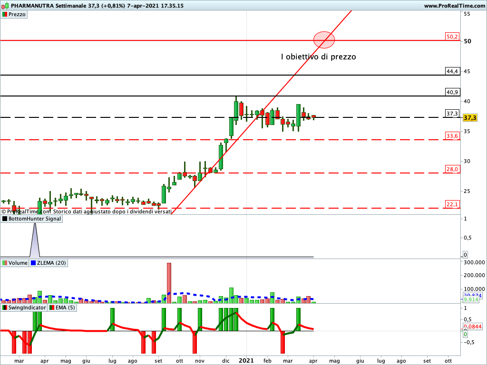
Task: Open the Prezzo panel label
Action: point(17,15)
